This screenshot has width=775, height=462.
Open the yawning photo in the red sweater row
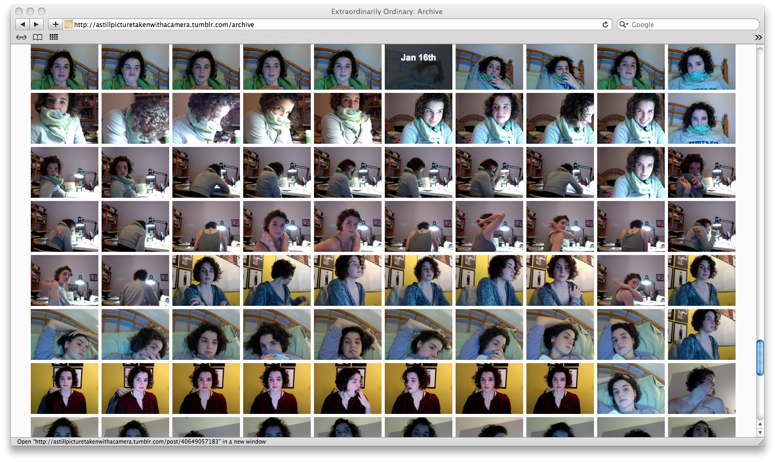coord(348,388)
